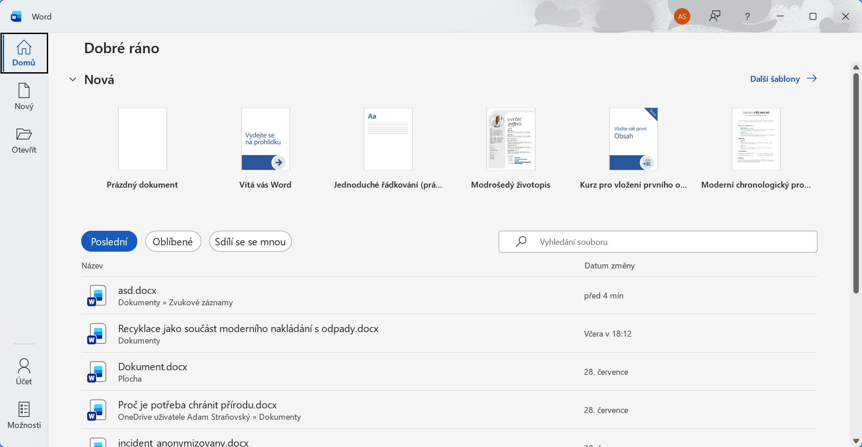Screen dimensions: 862x447
Task: Switch to Sdílí se se mnou tab
Action: coord(250,242)
